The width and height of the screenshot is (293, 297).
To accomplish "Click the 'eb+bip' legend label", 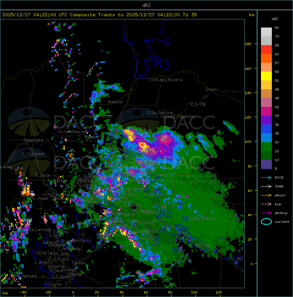I will pos(281,213).
